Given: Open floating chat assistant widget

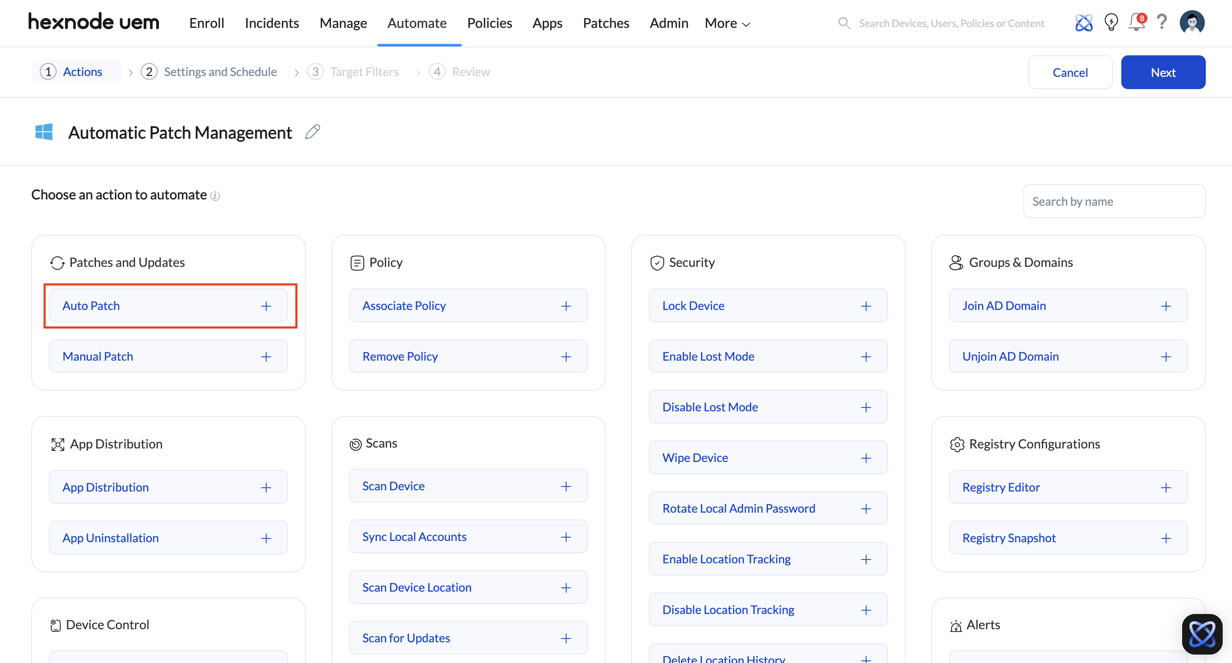Looking at the screenshot, I should click(x=1202, y=633).
